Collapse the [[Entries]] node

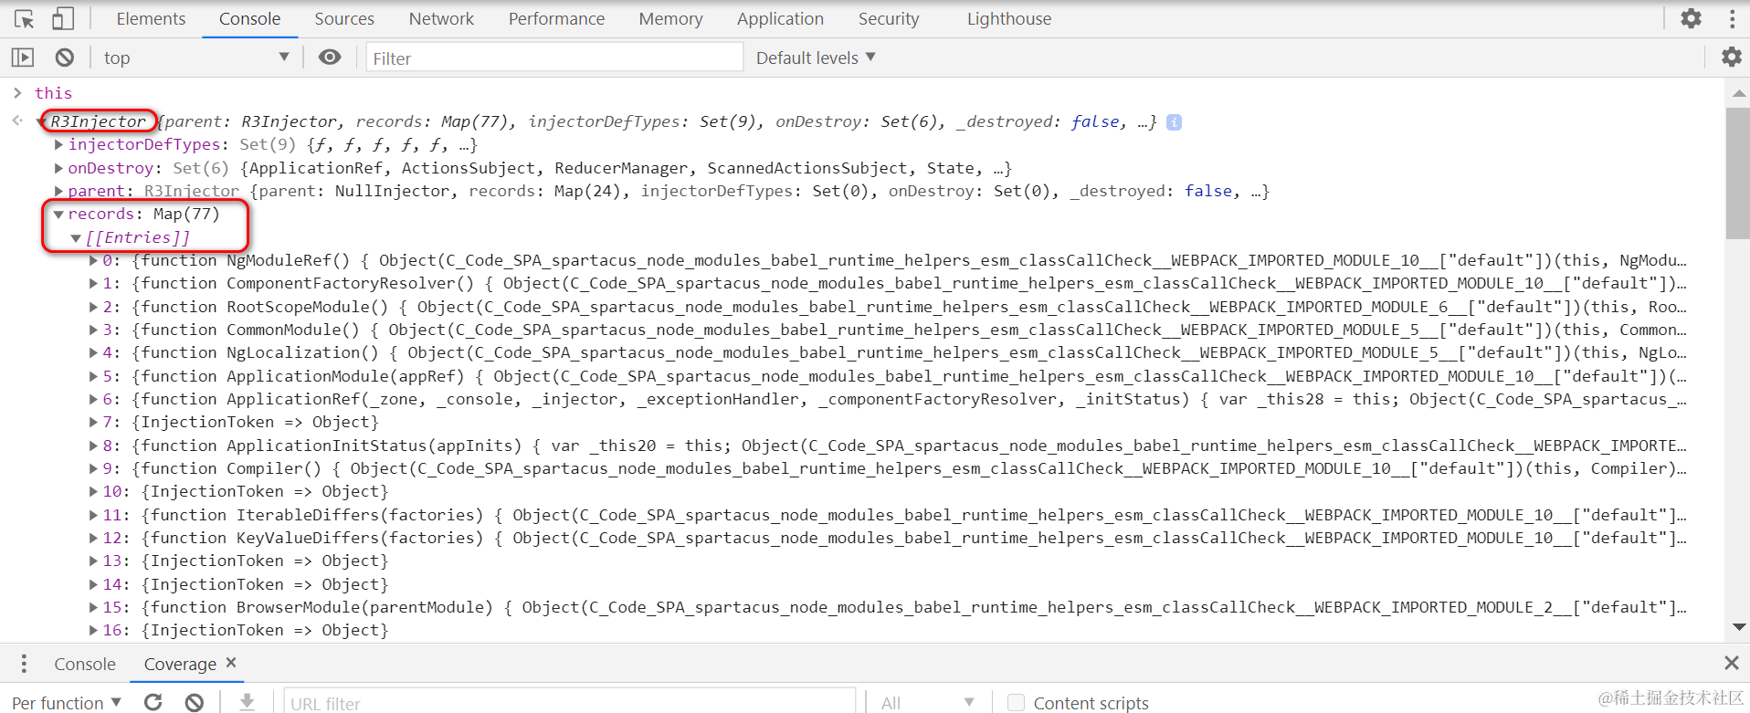[76, 238]
